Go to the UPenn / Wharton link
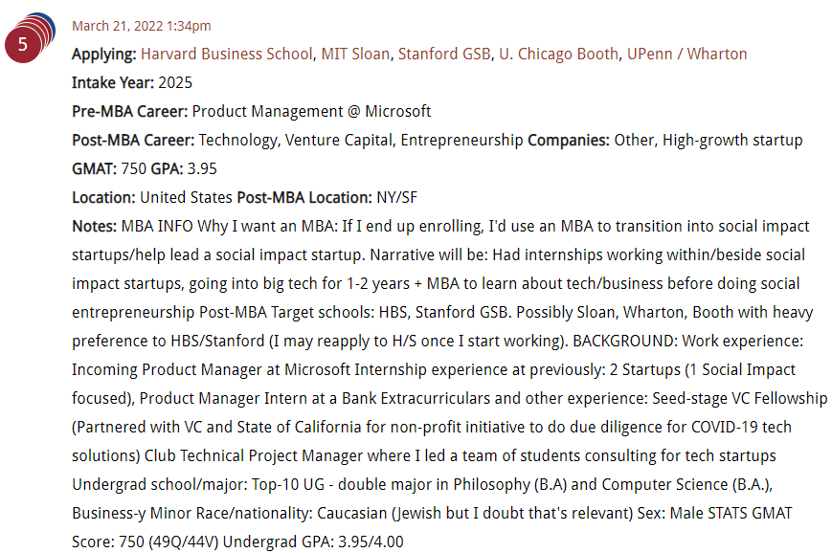The width and height of the screenshot is (832, 553). [x=686, y=54]
